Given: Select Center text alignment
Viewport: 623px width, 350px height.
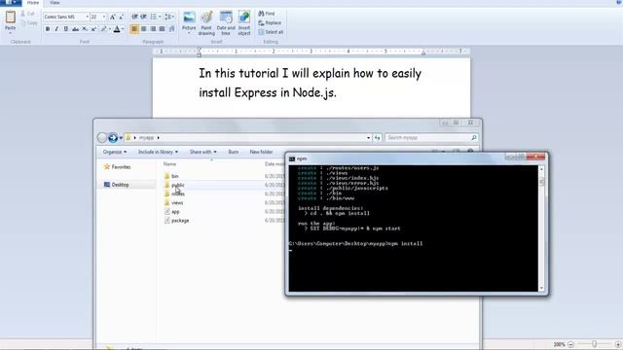Looking at the screenshot, I should 144,29.
